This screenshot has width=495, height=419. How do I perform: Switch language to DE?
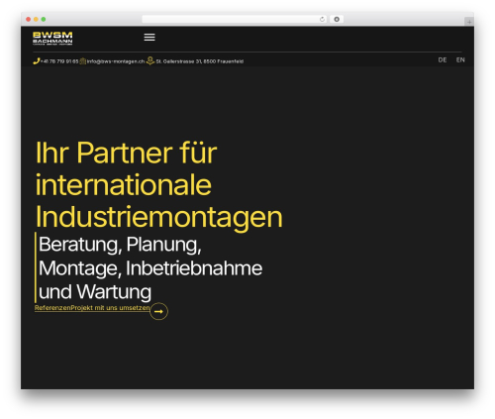[443, 60]
